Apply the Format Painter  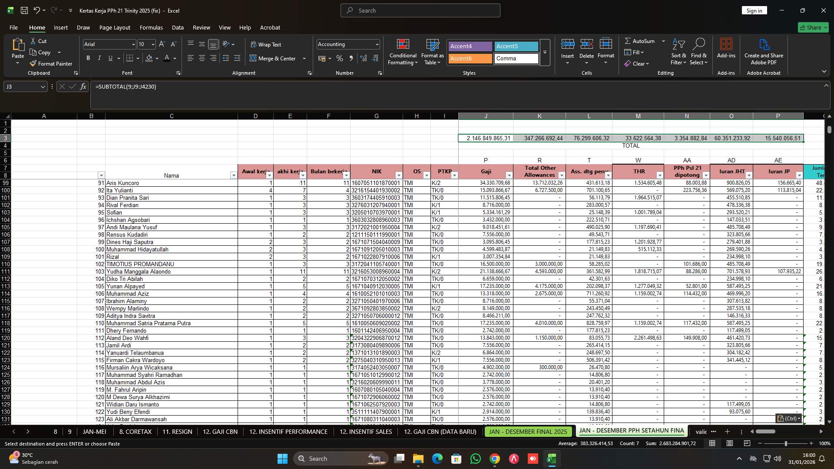[51, 63]
